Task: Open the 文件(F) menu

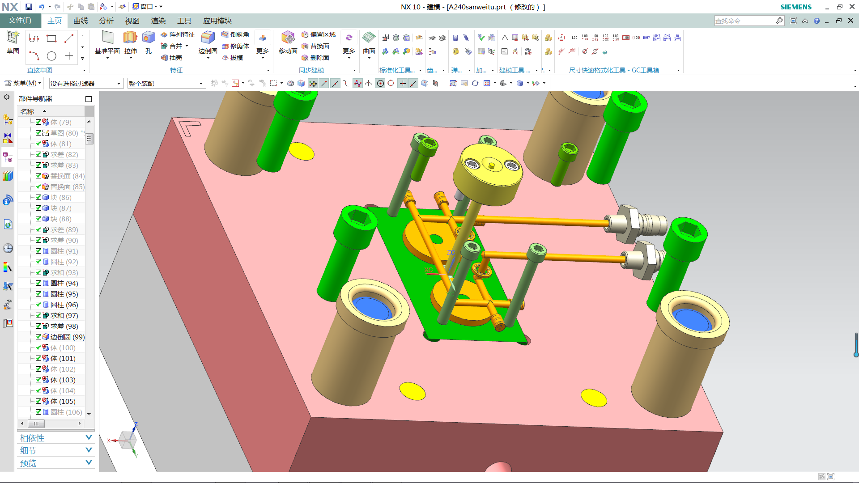Action: coord(20,21)
